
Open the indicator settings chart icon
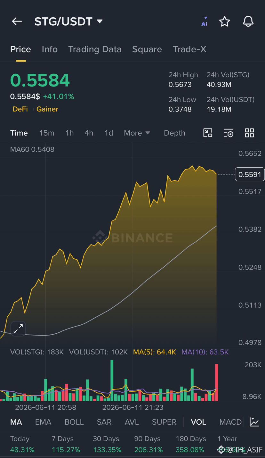pos(254,422)
